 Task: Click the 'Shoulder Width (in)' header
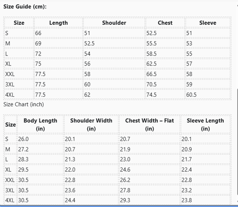tap(91, 125)
